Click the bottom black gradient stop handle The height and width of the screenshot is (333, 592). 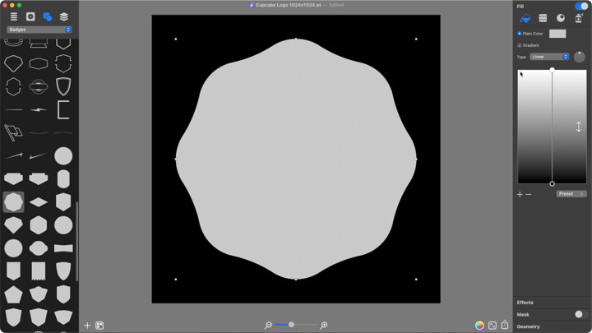coord(552,184)
